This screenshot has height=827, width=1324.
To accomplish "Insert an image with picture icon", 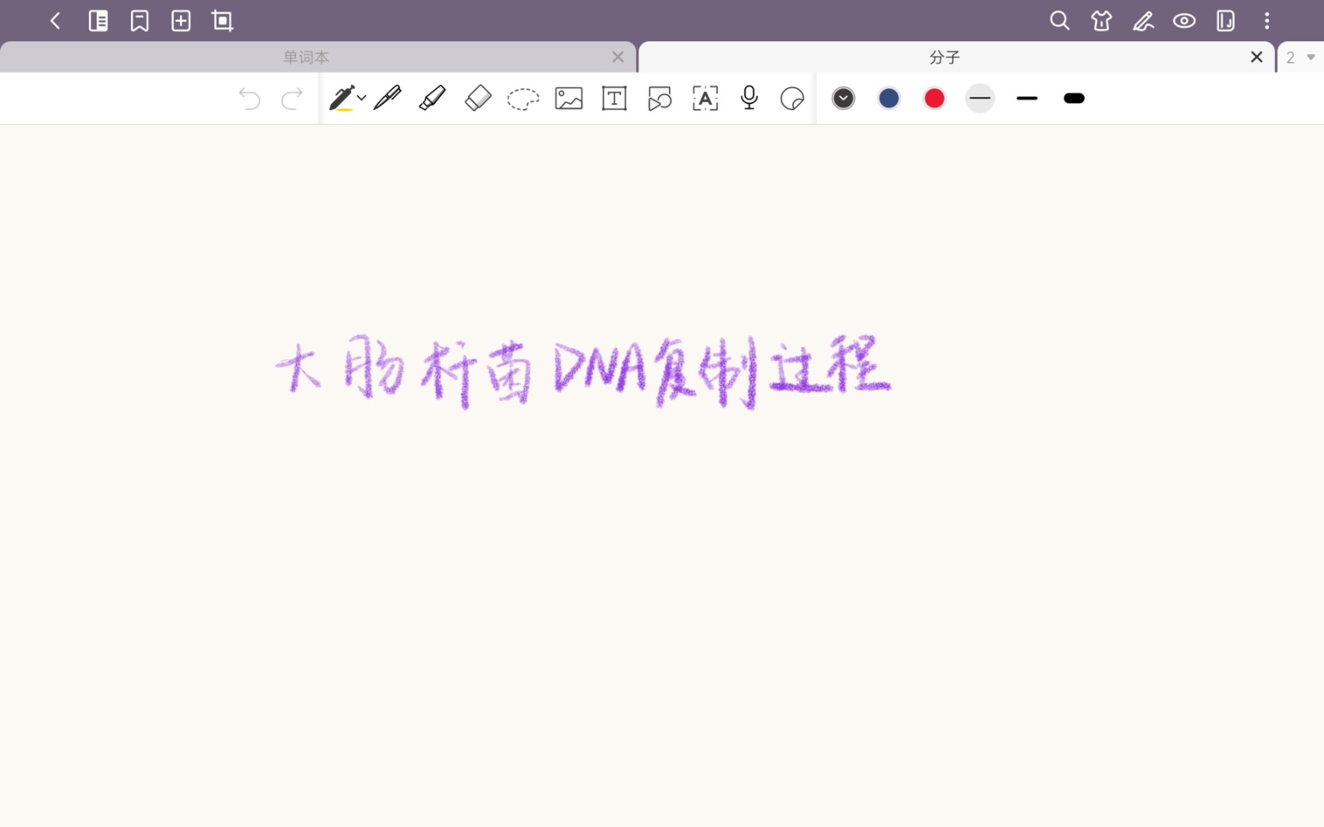I will point(569,98).
